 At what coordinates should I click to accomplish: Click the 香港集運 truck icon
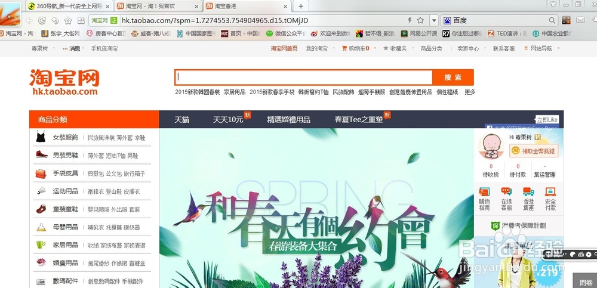(x=528, y=192)
